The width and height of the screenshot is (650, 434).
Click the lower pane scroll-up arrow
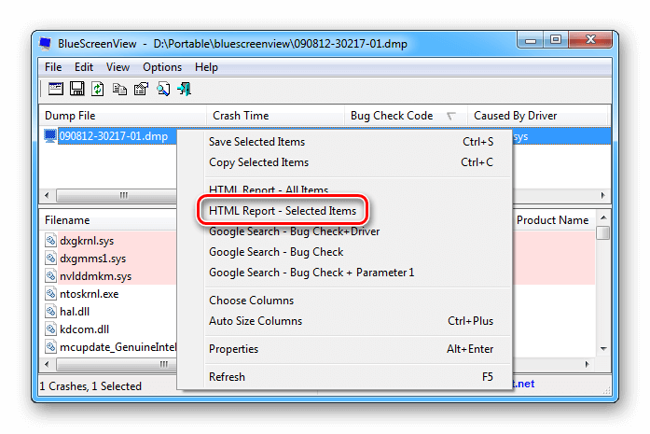point(603,217)
